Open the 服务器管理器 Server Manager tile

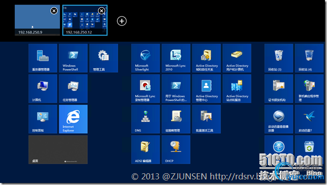click(43, 58)
